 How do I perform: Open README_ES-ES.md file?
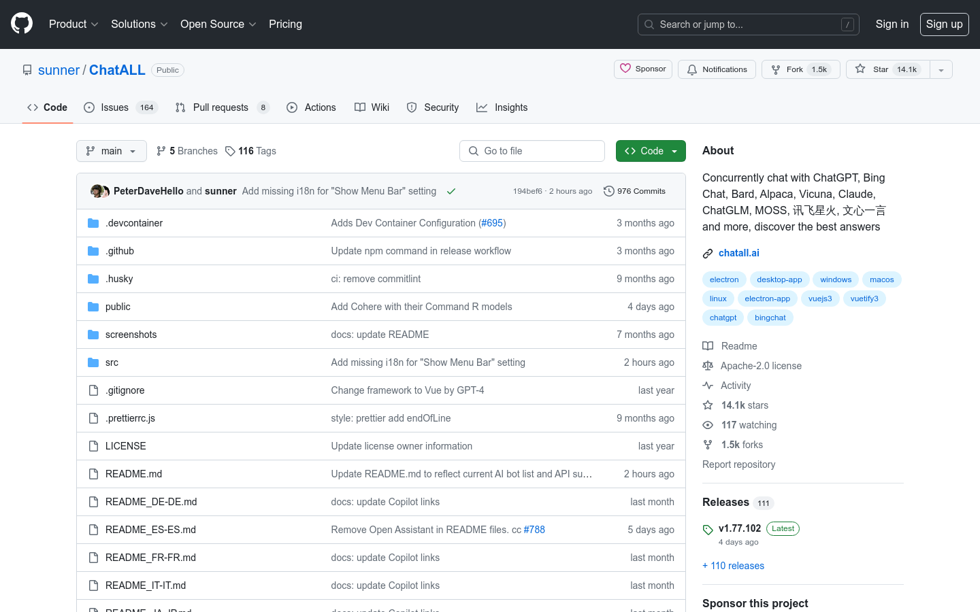point(150,530)
